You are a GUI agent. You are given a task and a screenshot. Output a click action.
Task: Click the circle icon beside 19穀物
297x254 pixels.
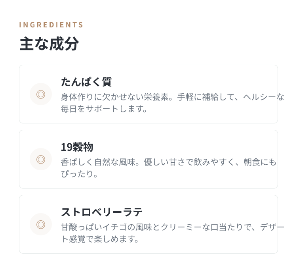[41, 159]
